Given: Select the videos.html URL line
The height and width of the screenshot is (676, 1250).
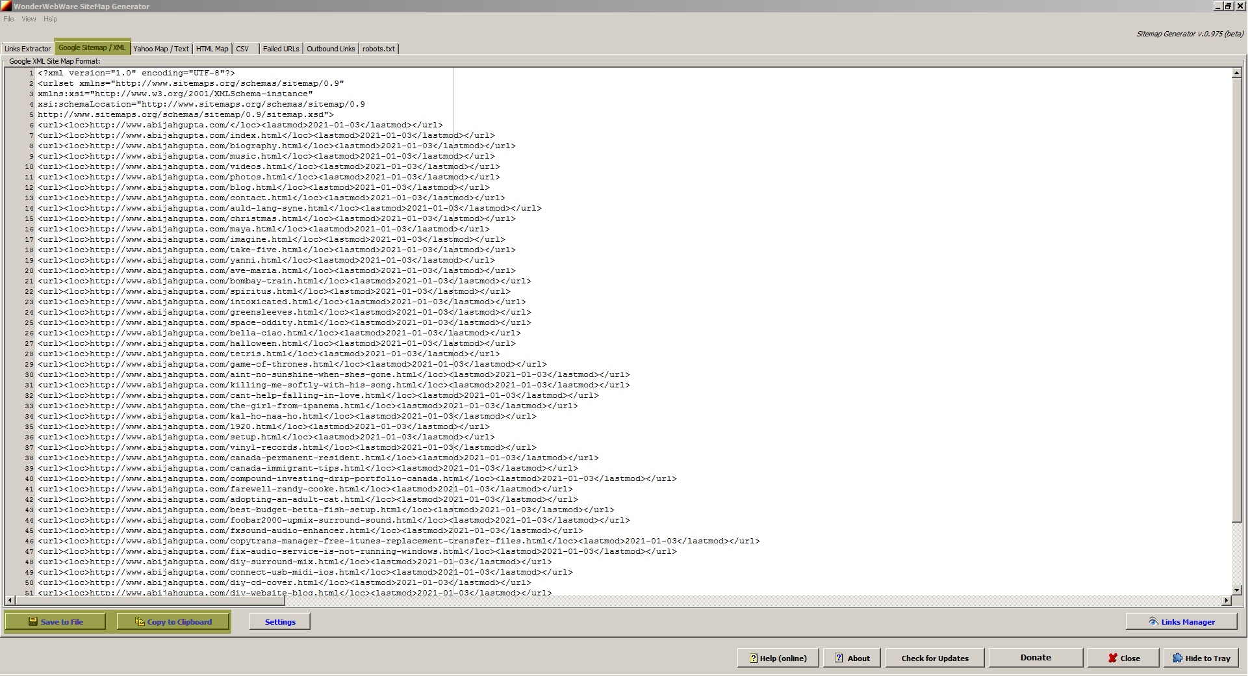Looking at the screenshot, I should [x=269, y=166].
